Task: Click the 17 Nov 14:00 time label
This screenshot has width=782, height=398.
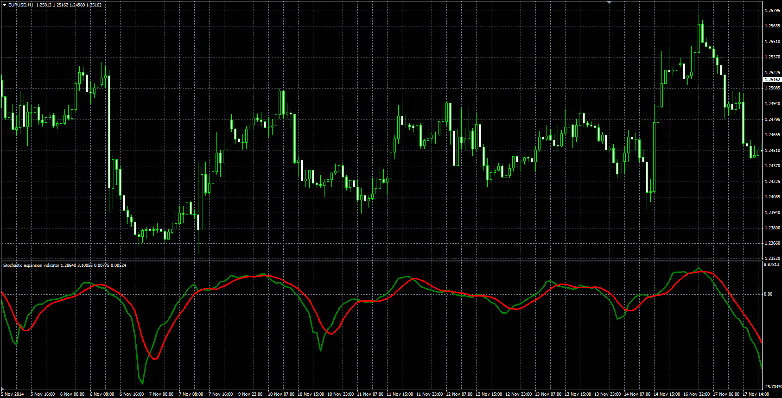Action: tap(756, 394)
